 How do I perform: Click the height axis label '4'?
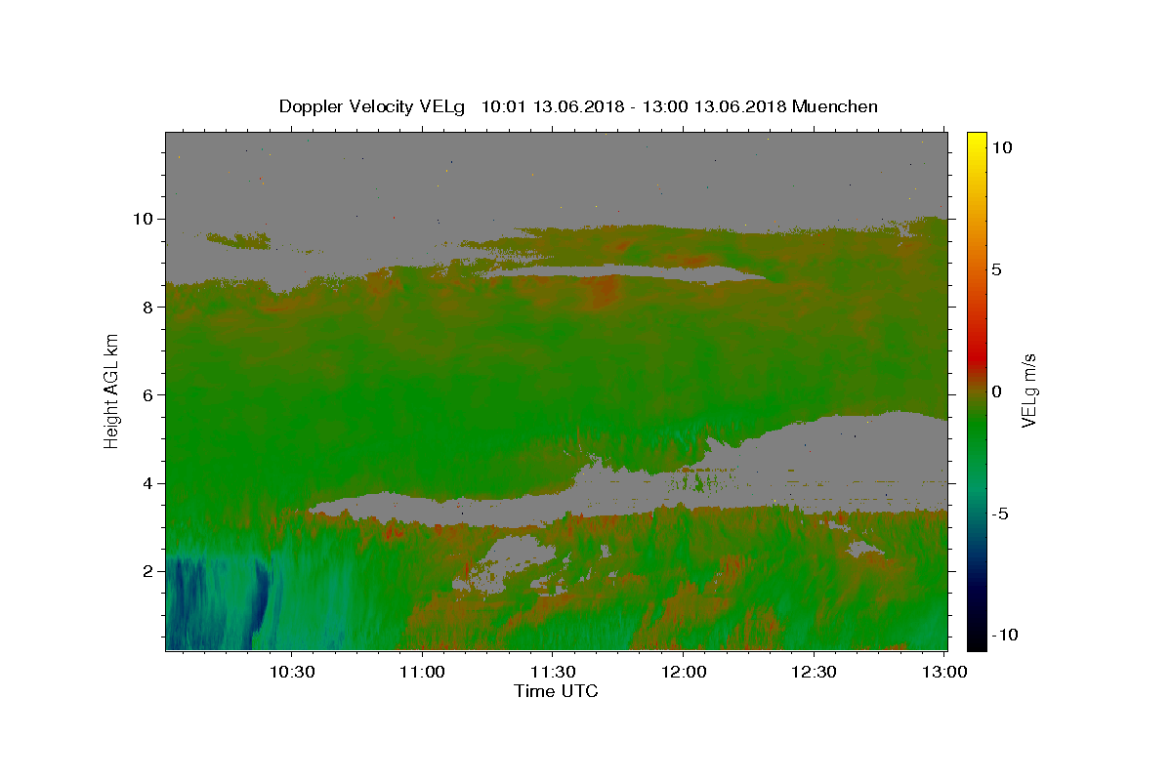[x=147, y=483]
